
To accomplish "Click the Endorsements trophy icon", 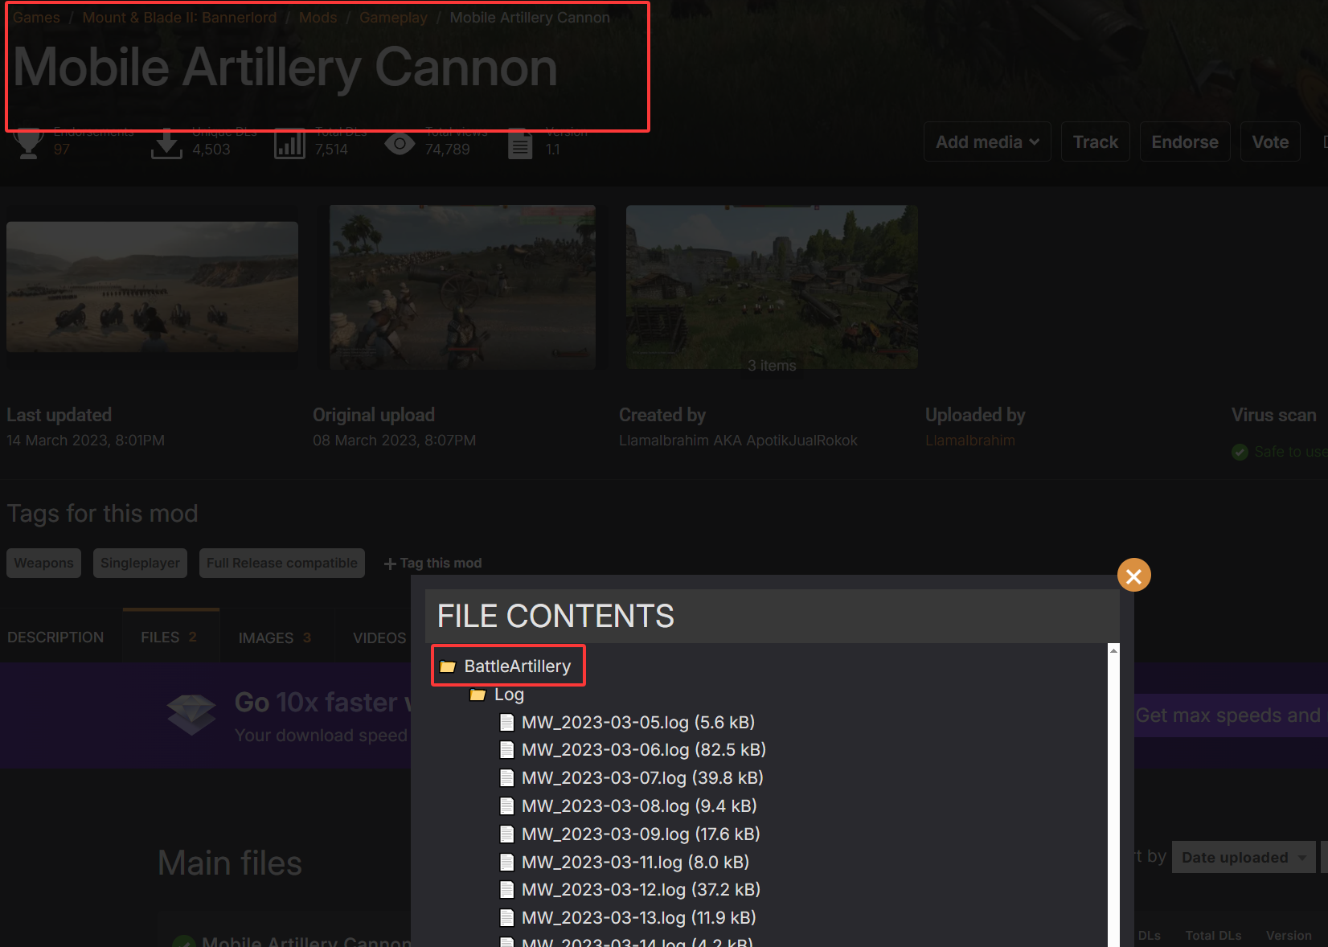I will 29,143.
